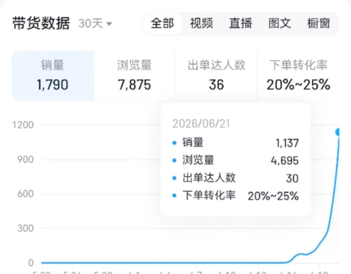Click the 30 value for 出单达人数 in tooltip

292,178
